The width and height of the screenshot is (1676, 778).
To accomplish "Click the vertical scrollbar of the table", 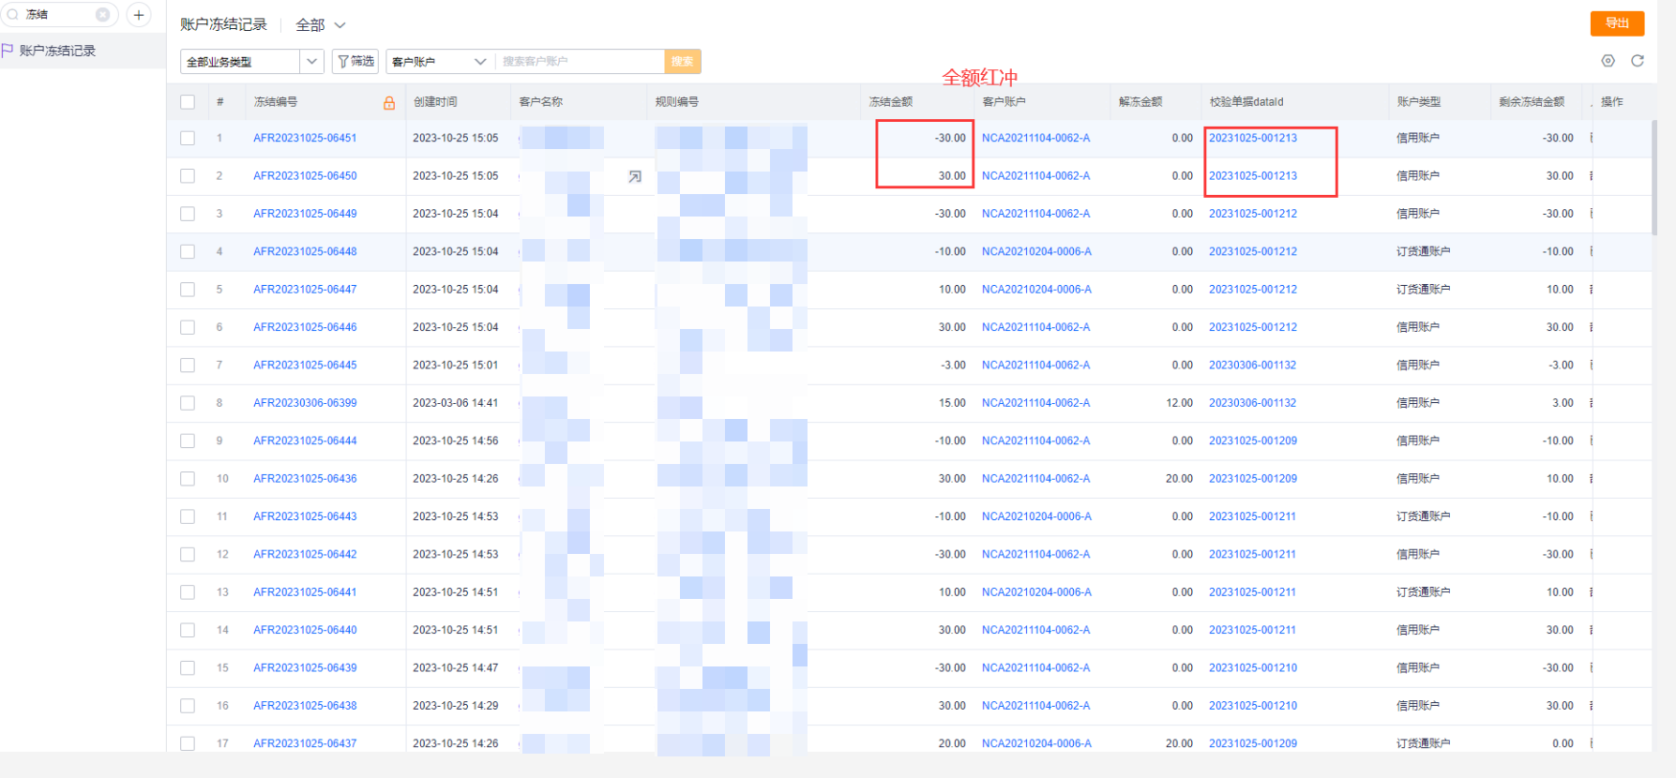I will click(1654, 178).
